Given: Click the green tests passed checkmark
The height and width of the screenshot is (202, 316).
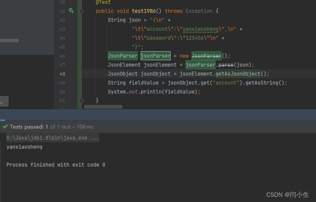Looking at the screenshot, I should tap(5, 126).
